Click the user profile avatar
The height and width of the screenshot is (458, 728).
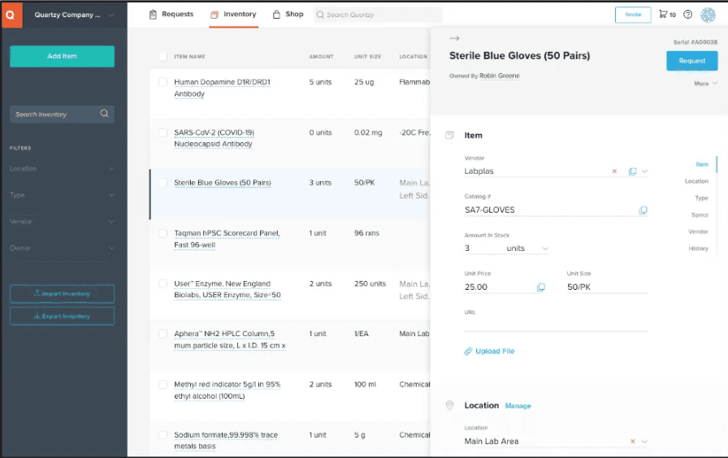pyautogui.click(x=708, y=15)
